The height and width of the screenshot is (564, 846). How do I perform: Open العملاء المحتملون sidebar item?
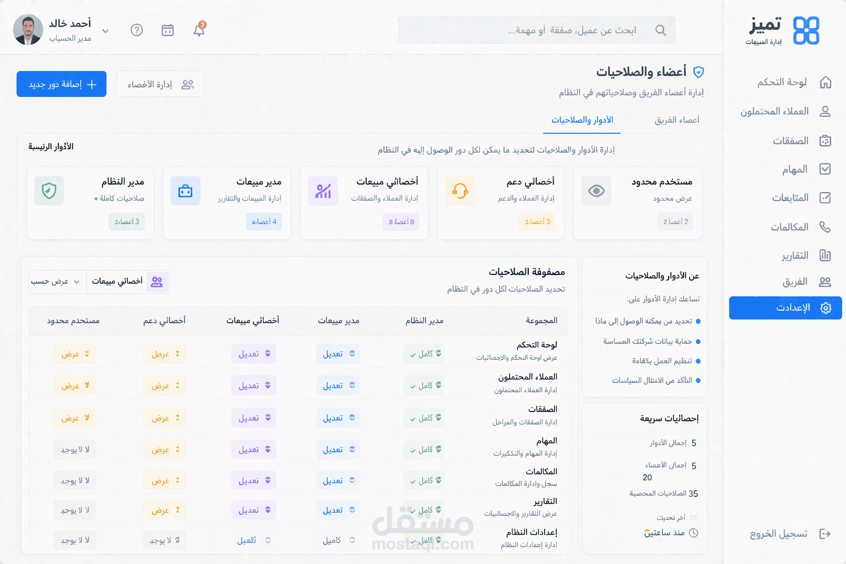point(785,111)
